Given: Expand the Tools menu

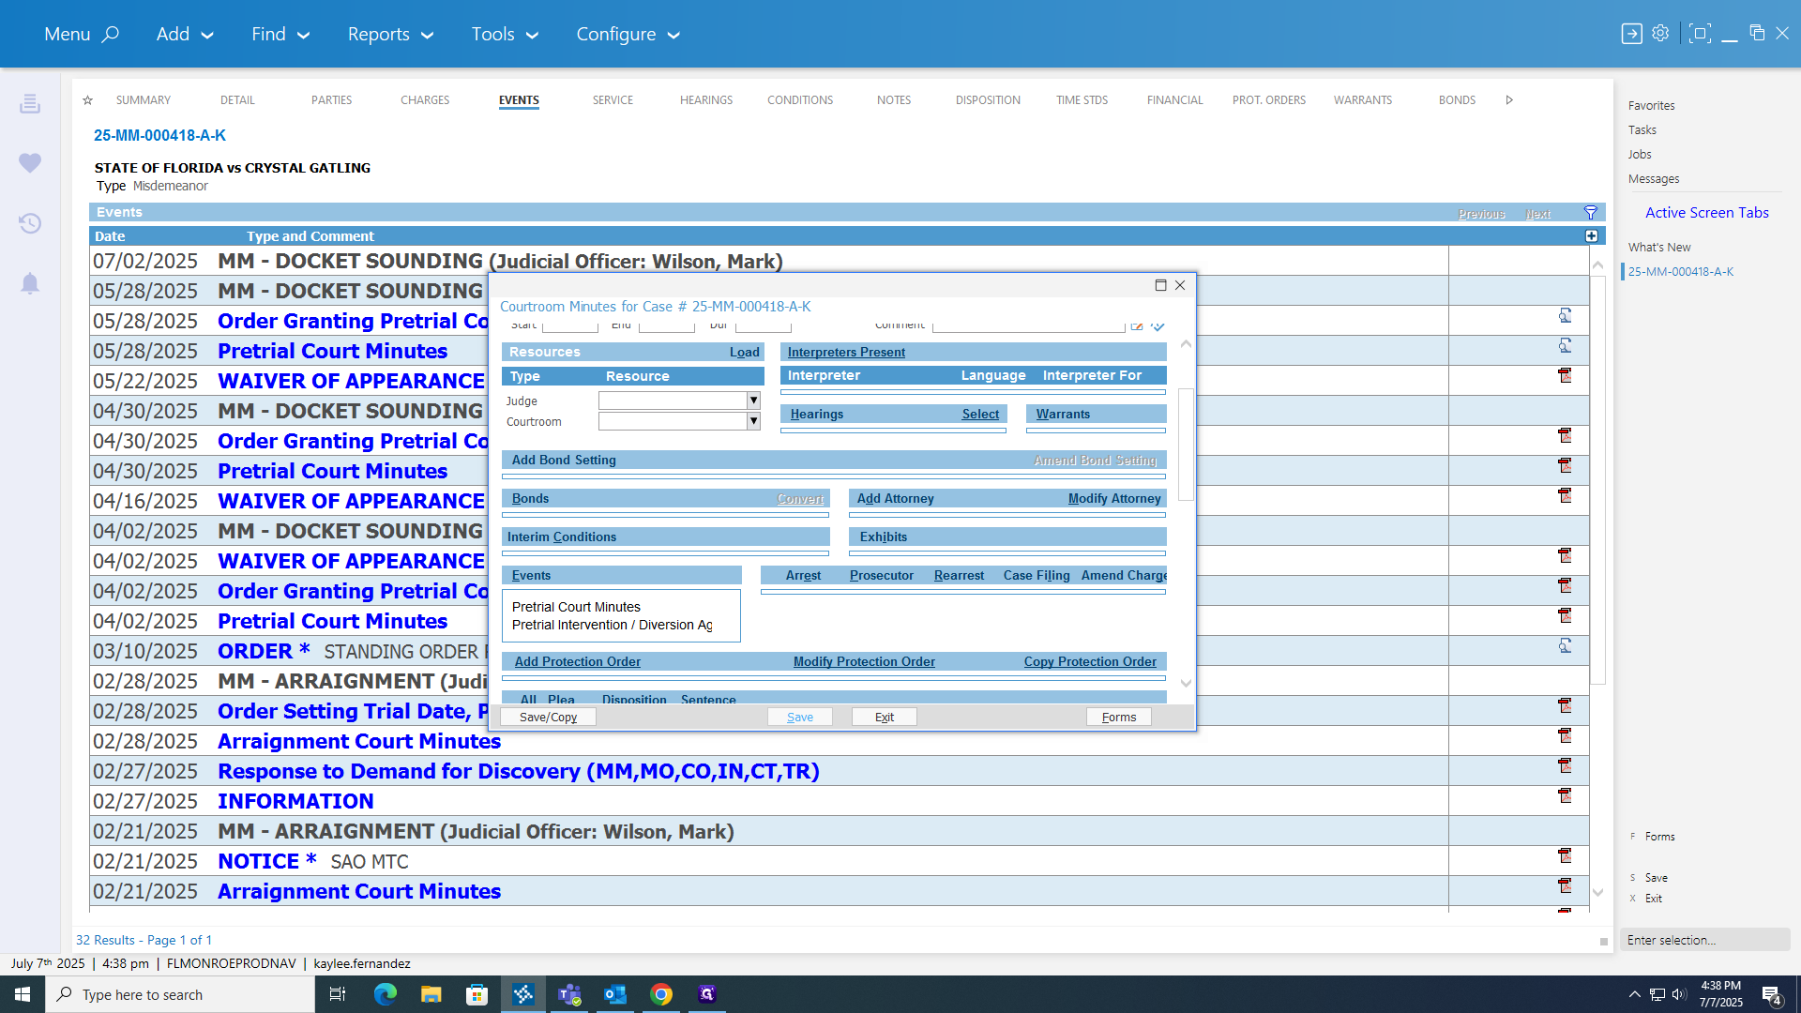Looking at the screenshot, I should [x=505, y=34].
